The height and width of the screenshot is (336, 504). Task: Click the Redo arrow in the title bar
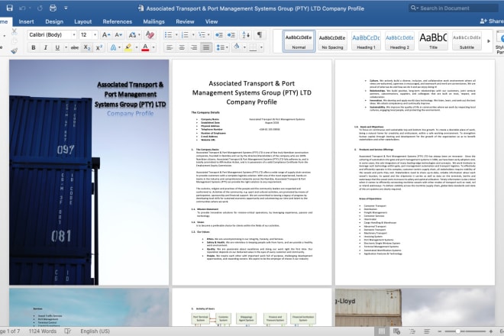click(40, 8)
